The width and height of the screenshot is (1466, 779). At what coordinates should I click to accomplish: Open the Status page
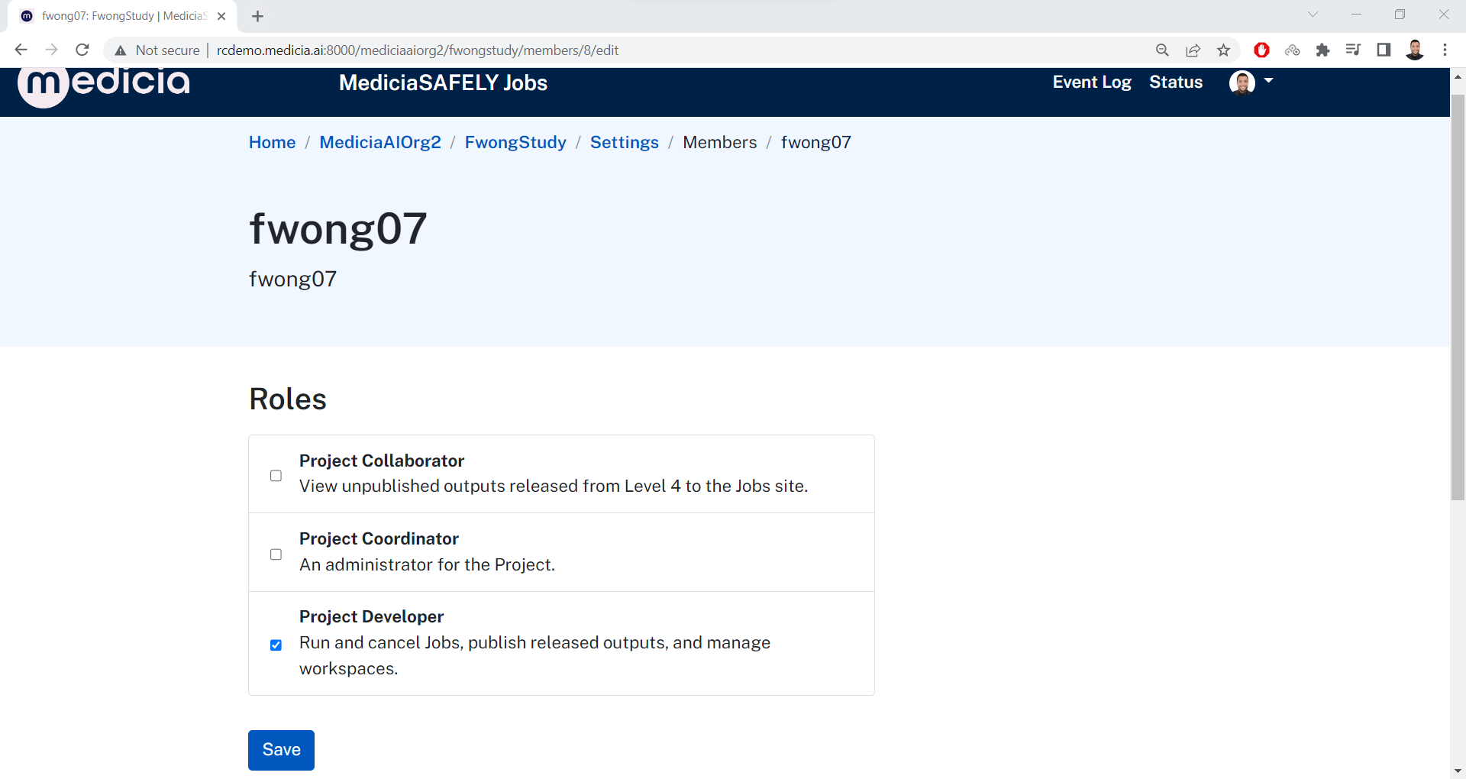(x=1176, y=82)
